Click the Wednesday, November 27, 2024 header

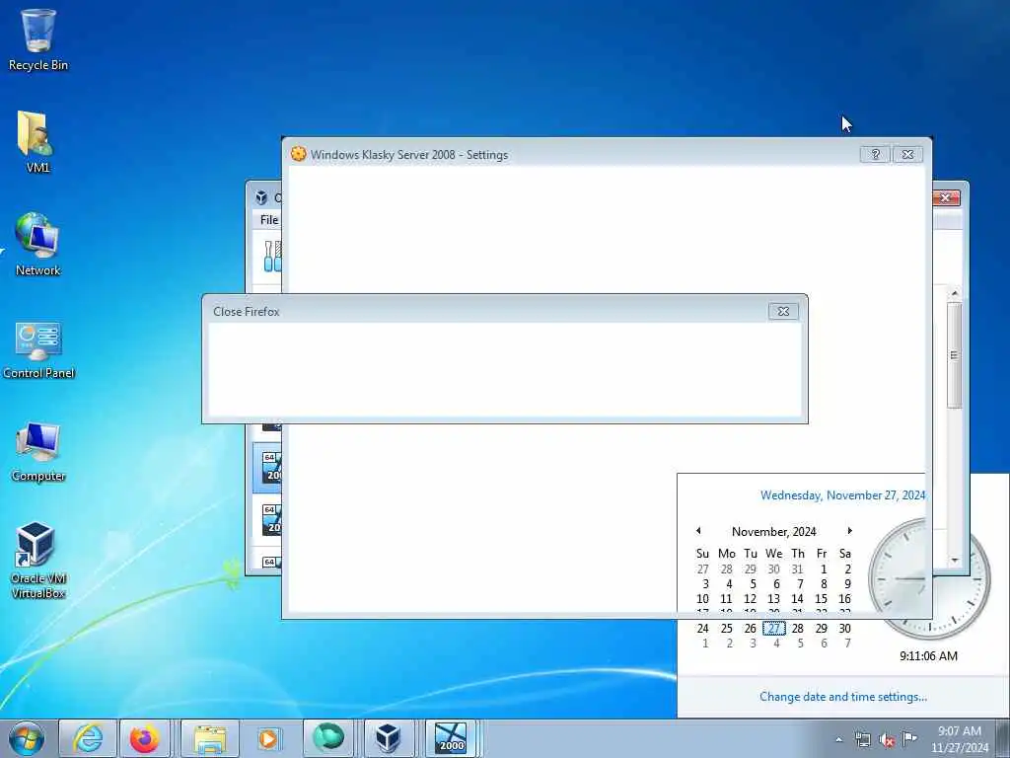(842, 495)
